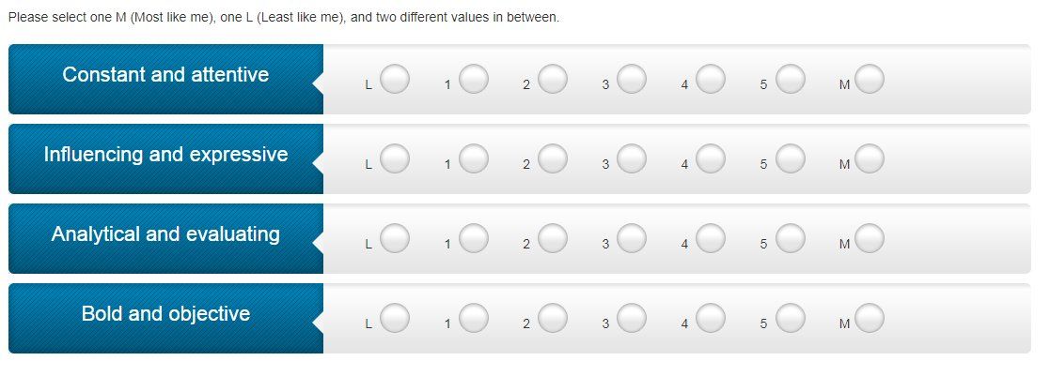Click the Bold and objective label
Image resolution: width=1050 pixels, height=376 pixels.
[165, 314]
